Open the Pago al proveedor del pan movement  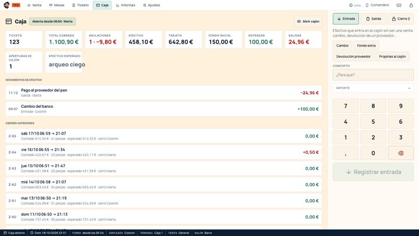(164, 93)
